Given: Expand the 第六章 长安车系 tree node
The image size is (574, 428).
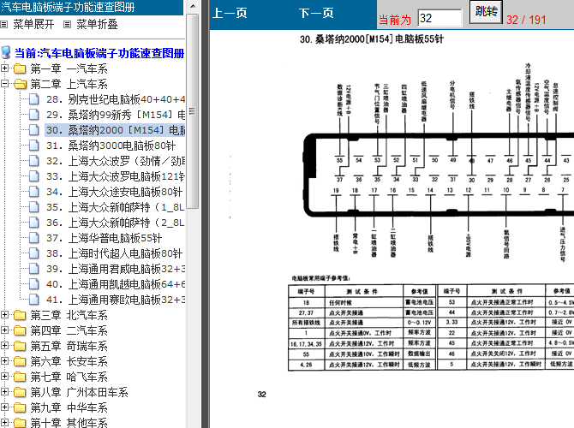Looking at the screenshot, I should (4, 360).
